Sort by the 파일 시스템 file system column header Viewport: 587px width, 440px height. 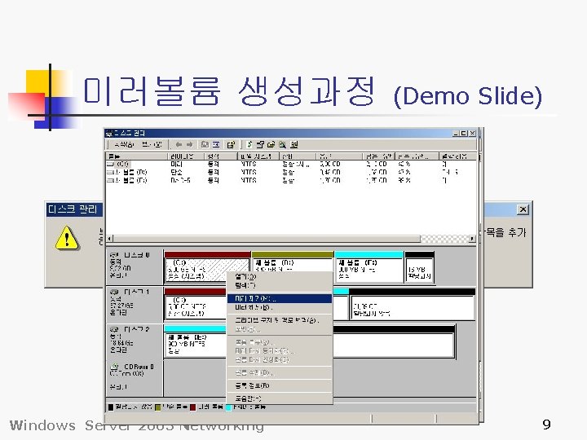(x=258, y=156)
